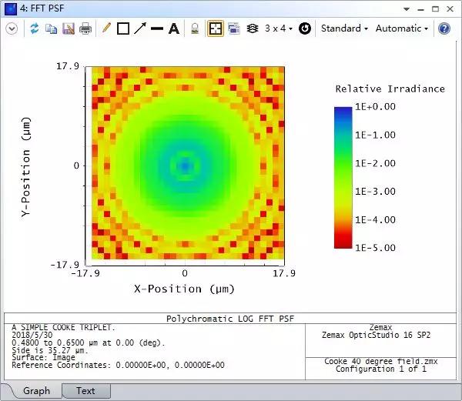Click the 'Polychromatic LOG FFT PSF' title text
462x401 pixels.
pos(230,319)
